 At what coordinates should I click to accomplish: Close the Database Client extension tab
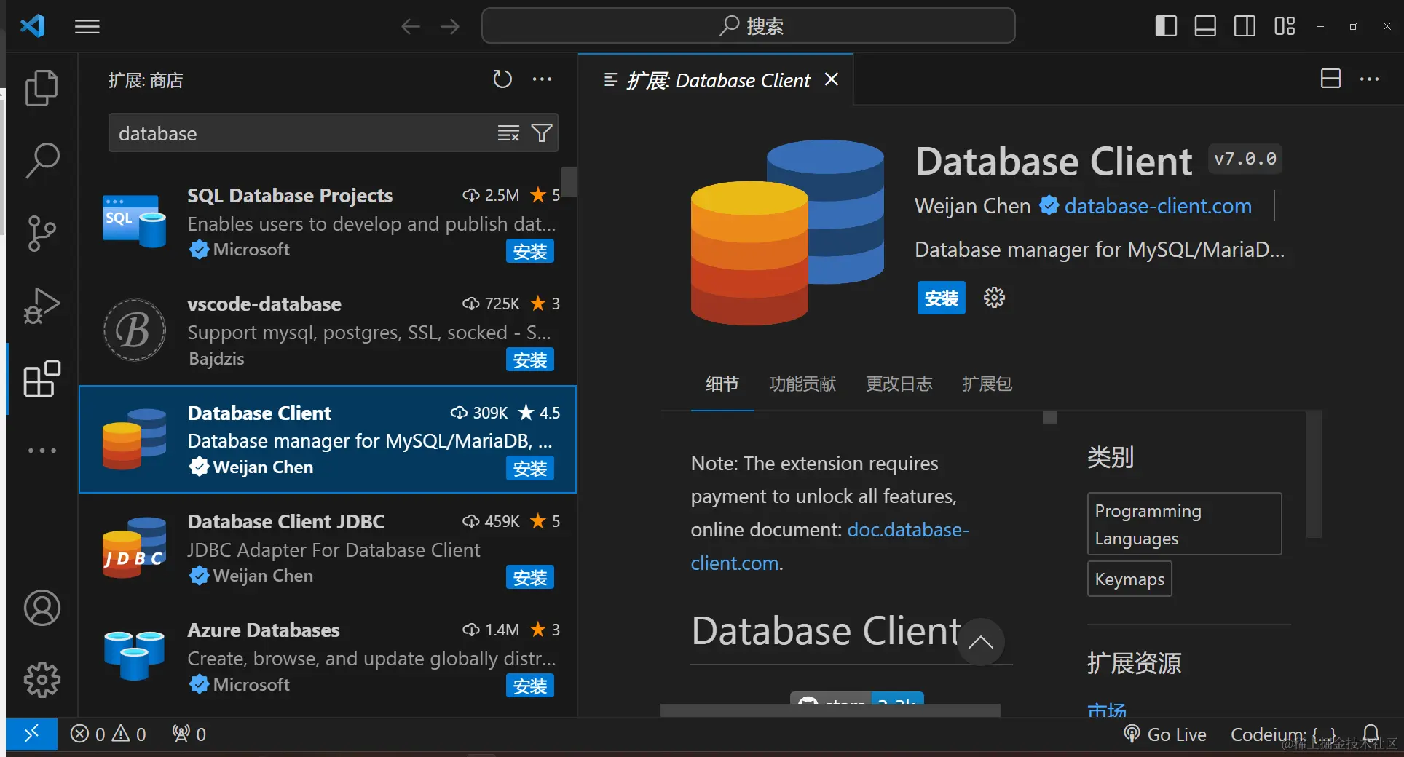point(832,79)
